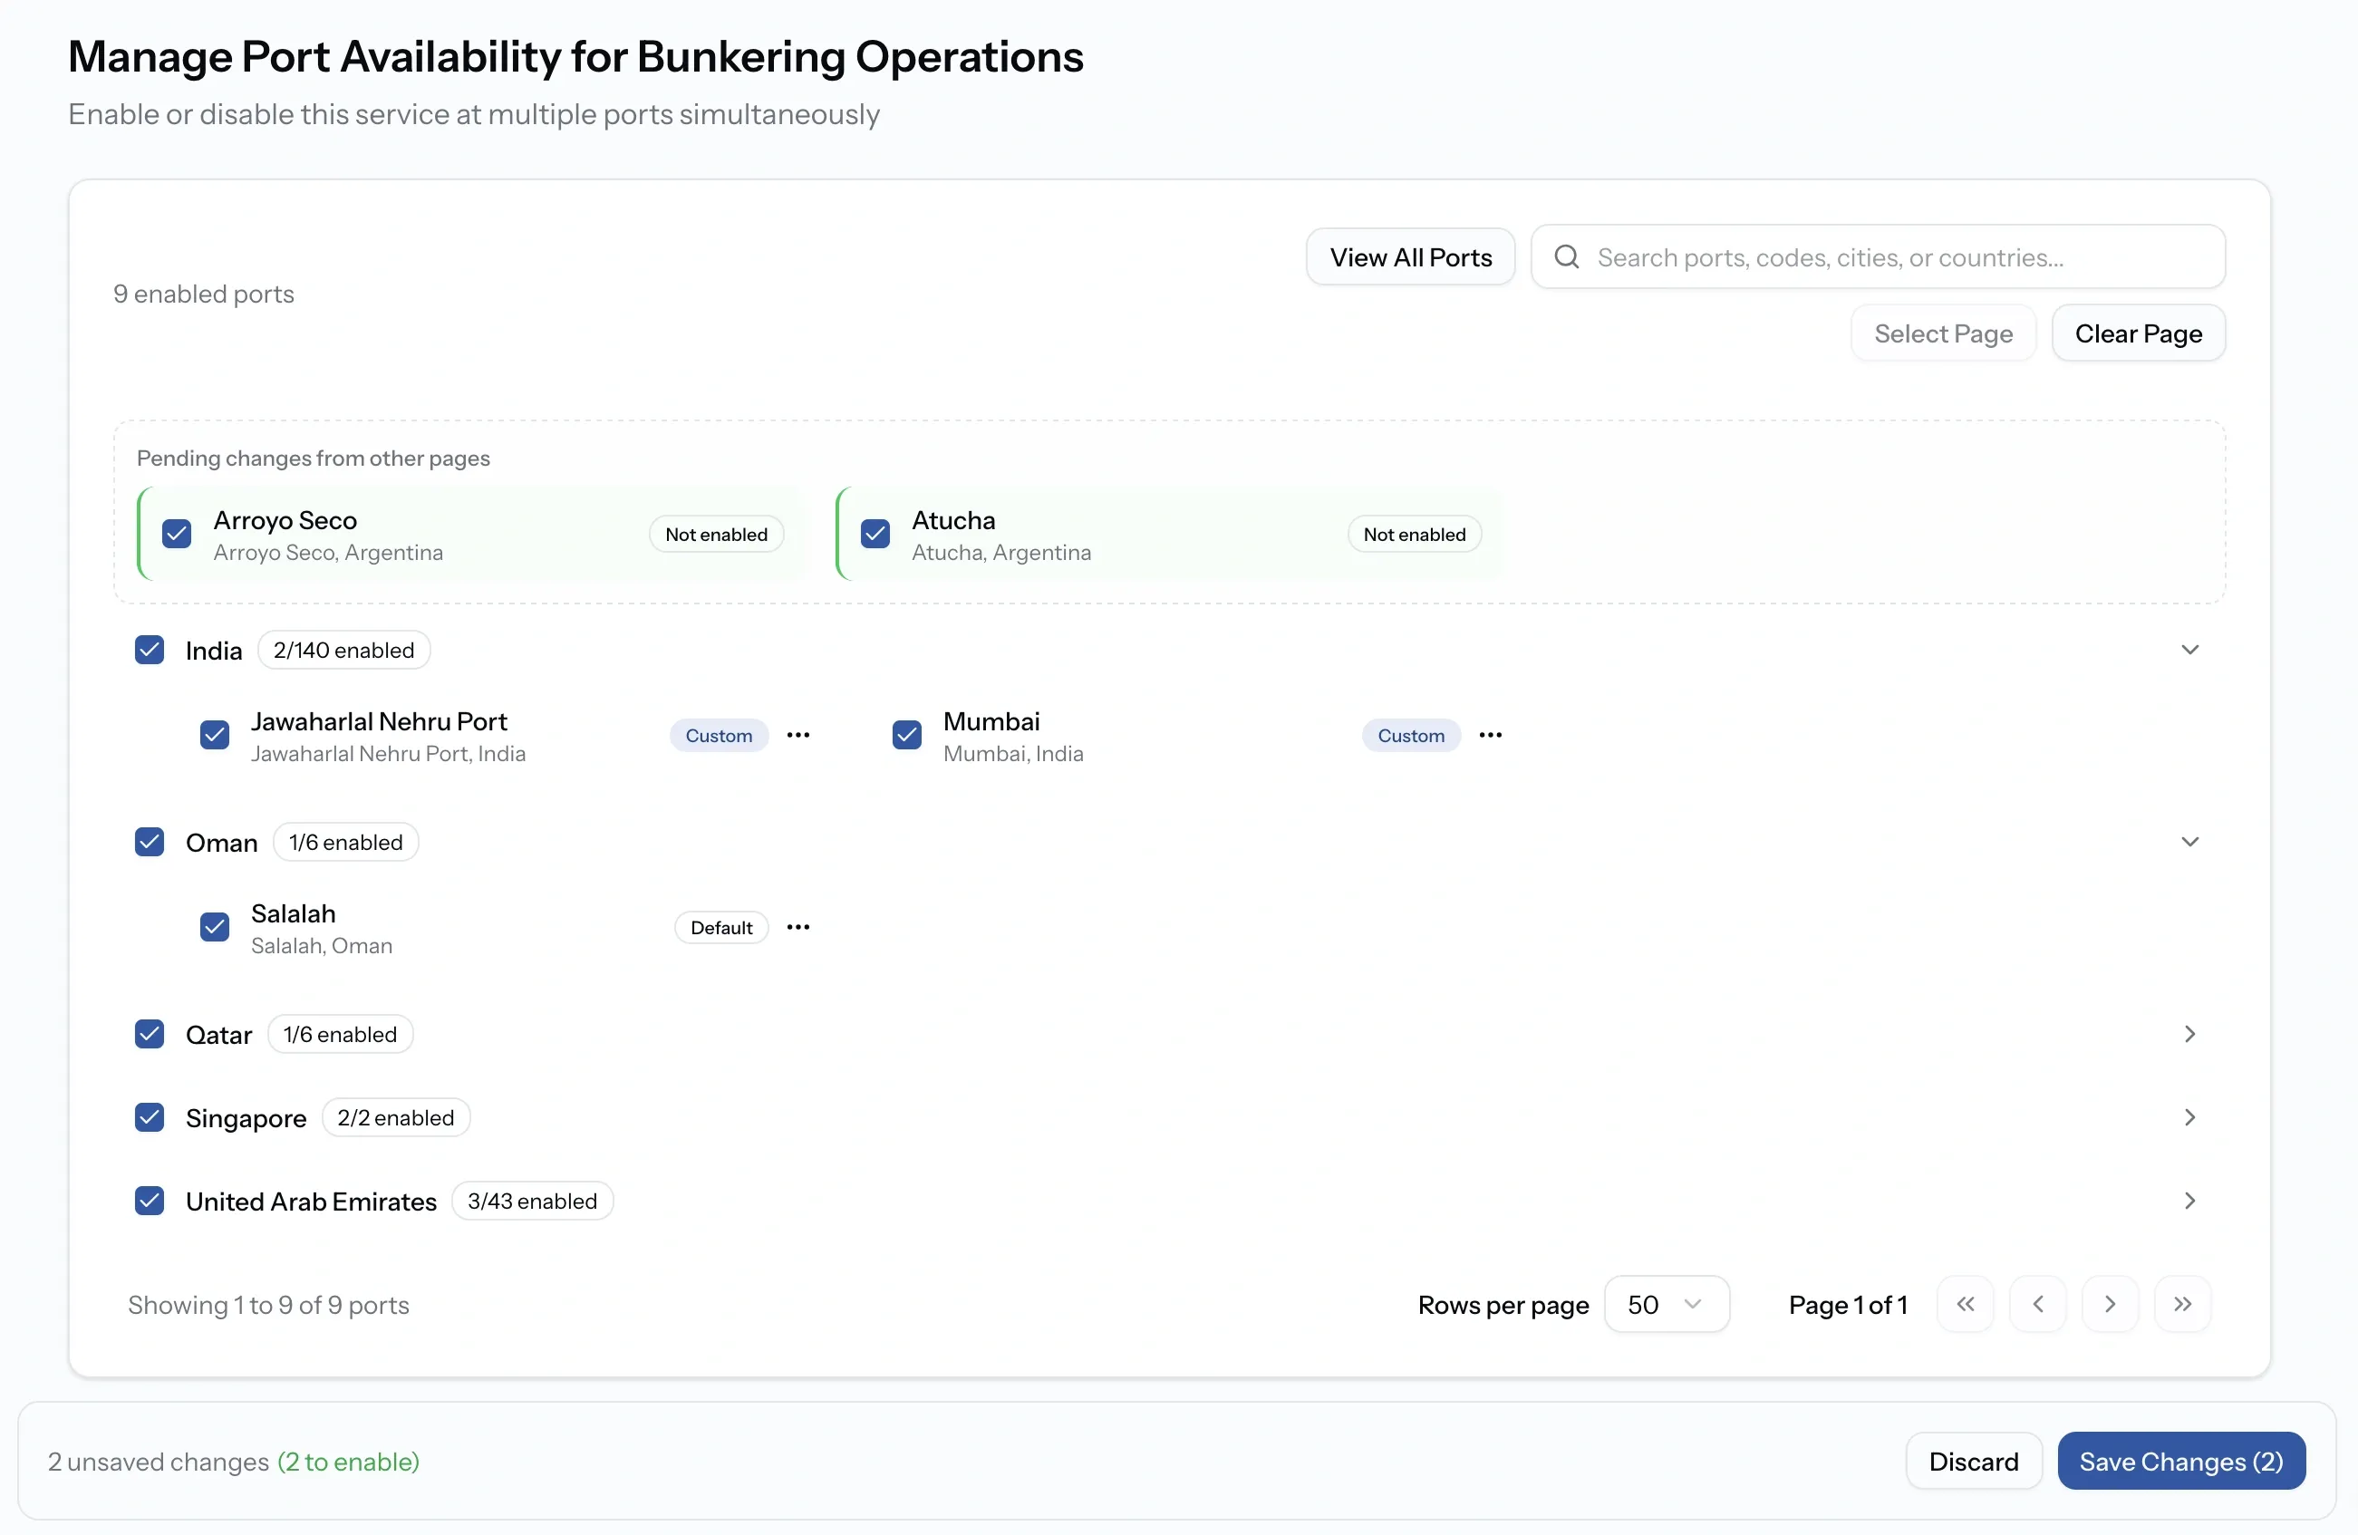Click the Custom badge for Mumbai
The height and width of the screenshot is (1535, 2358).
click(x=1411, y=735)
